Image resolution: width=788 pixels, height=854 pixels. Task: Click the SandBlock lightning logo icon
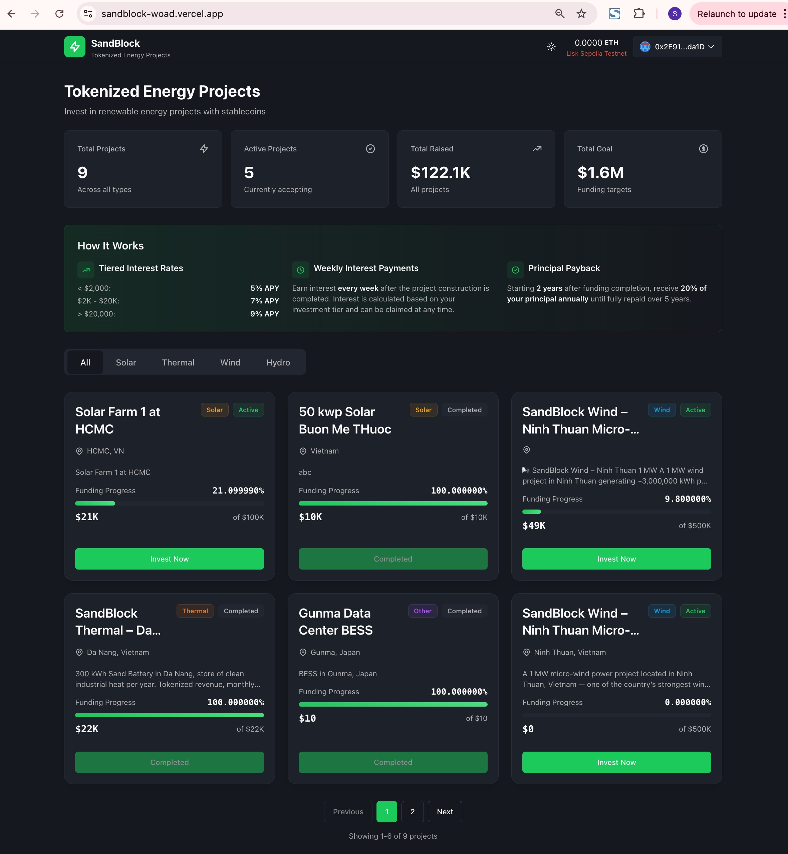click(x=75, y=46)
